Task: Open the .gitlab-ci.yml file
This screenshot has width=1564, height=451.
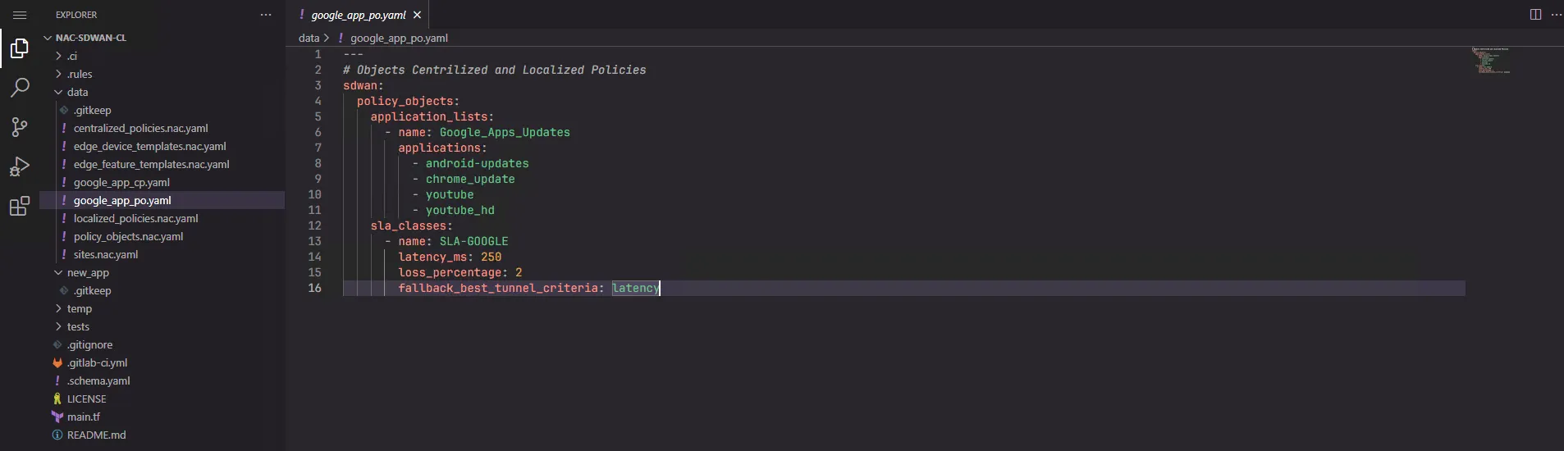Action: coord(97,362)
